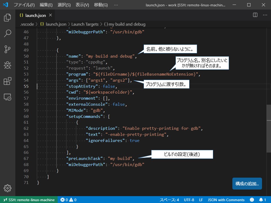Change indentation via スペース: 4
This screenshot has width=271, height=203.
(x=169, y=200)
